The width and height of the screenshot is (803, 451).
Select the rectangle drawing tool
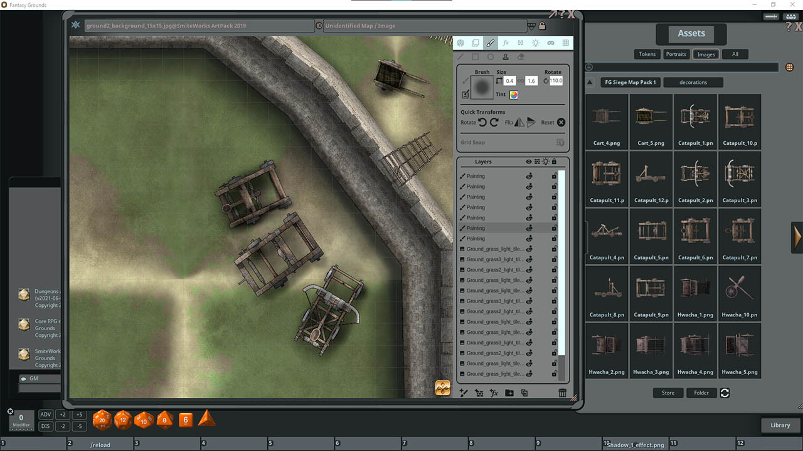(476, 57)
